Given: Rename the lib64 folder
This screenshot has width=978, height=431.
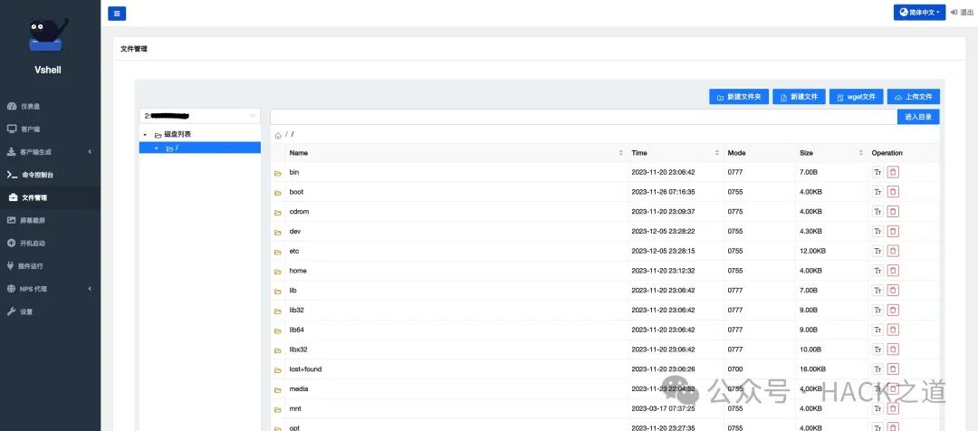Looking at the screenshot, I should point(877,330).
